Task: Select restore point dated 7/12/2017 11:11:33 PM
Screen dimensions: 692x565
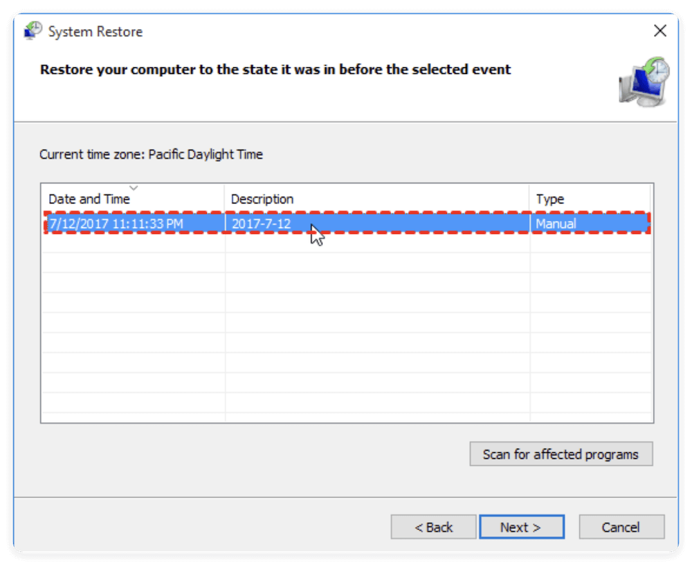Action: coord(116,224)
